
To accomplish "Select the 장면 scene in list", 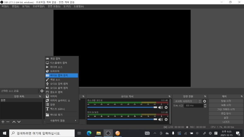I will [21, 100].
